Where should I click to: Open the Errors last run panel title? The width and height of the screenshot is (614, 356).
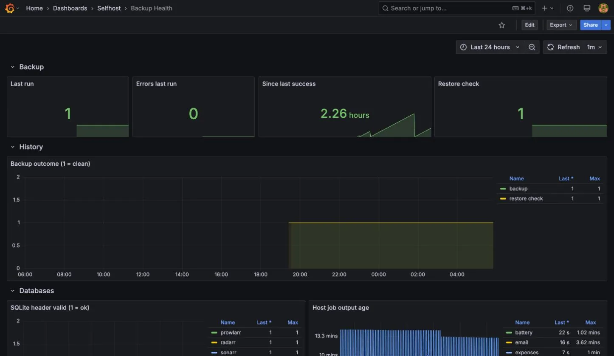[156, 84]
